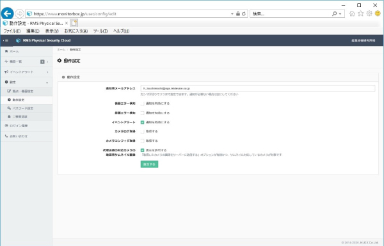Click the magnifier icon in search box

[334, 13]
